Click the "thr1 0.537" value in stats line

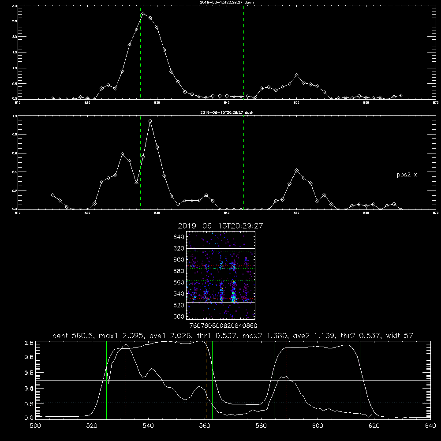(217, 336)
